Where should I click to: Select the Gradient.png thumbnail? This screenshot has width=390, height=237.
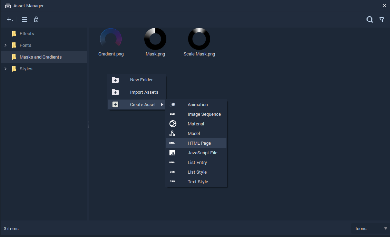tap(111, 42)
